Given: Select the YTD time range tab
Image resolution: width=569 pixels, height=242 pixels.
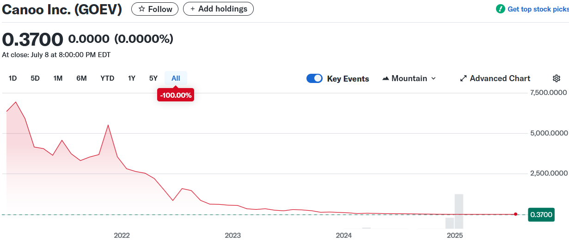Looking at the screenshot, I should click(107, 78).
